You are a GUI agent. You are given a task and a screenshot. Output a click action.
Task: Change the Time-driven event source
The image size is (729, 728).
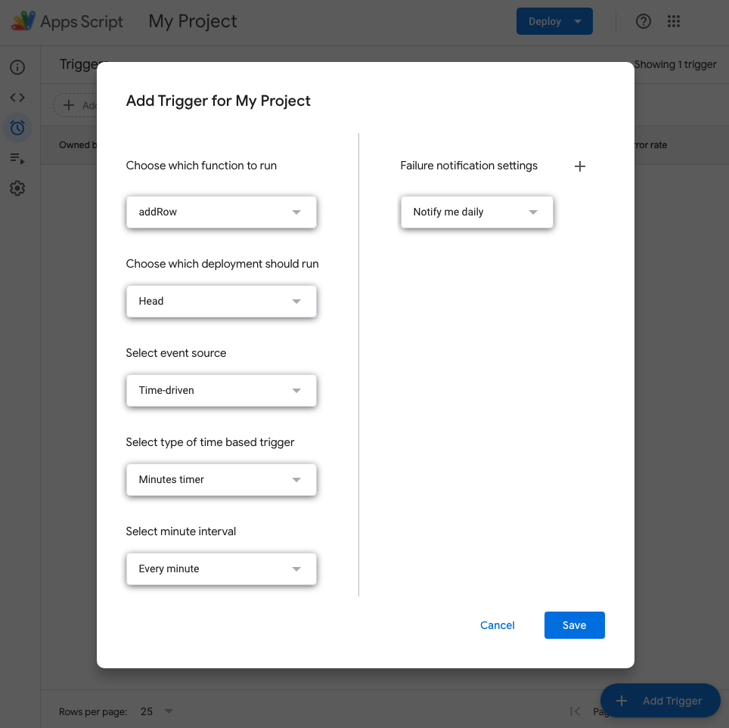click(x=221, y=390)
